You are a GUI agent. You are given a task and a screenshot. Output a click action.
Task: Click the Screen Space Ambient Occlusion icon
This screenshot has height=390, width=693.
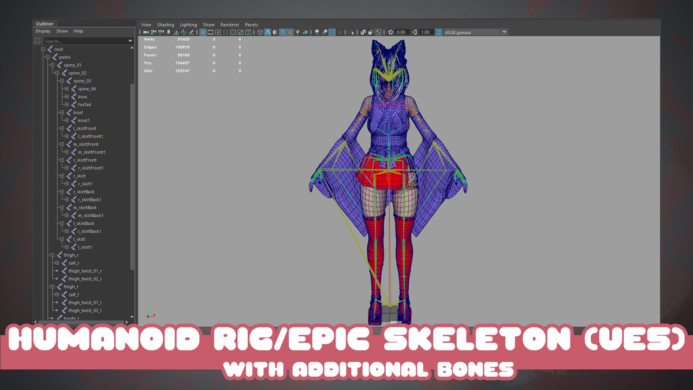pyautogui.click(x=317, y=32)
